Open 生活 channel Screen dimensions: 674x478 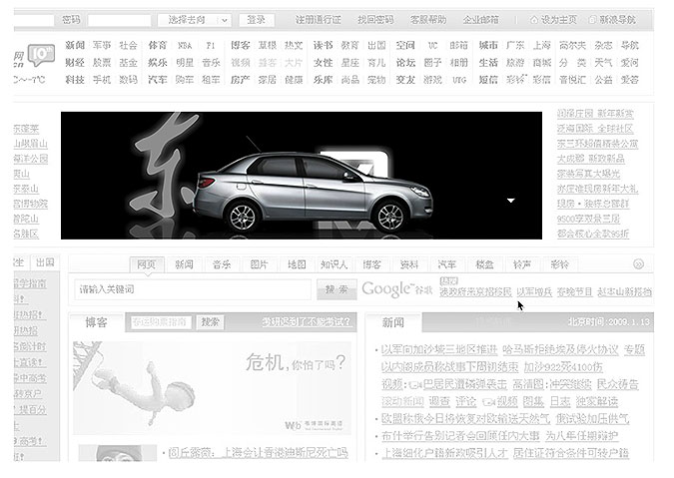488,63
